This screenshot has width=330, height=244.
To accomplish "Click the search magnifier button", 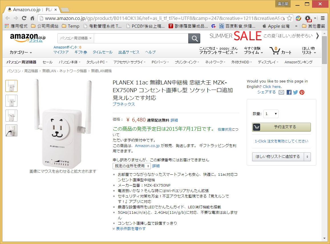I will coord(194,38).
